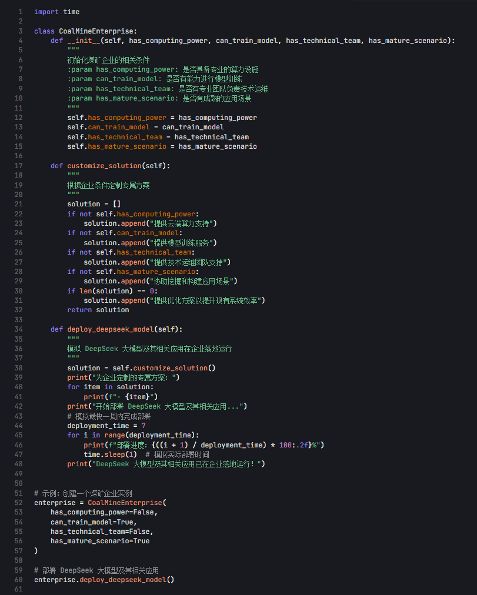This screenshot has width=477, height=595.
Task: Click line number 61 in the gutter
Action: (x=19, y=589)
